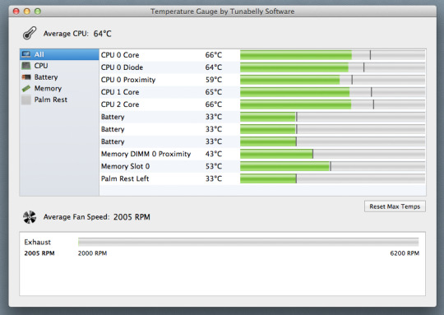Image resolution: width=444 pixels, height=315 pixels.
Task: Click the CPU chip icon in sidebar
Action: point(26,66)
